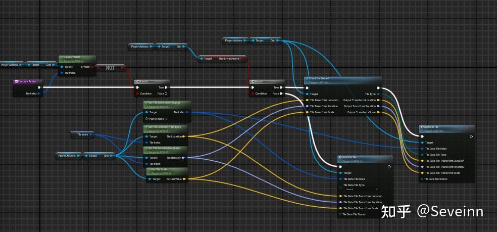Screen dimensions: 497x232
Task: Open the Normal Tile Data Tile Type dropdown
Action: pyautogui.click(x=361, y=189)
